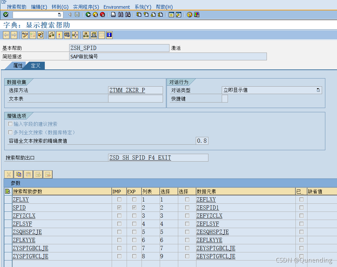Viewport: 337px width, 267px height.
Task: Click the Display/Change pencil icon
Action: (x=25, y=35)
